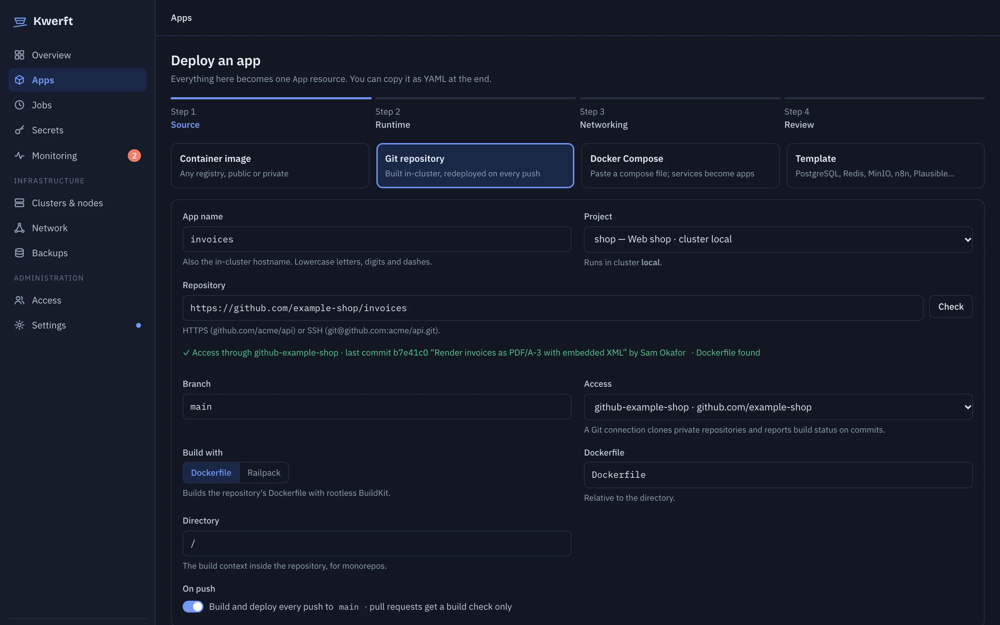The height and width of the screenshot is (625, 1000).
Task: Open Backups in the sidebar
Action: 77,253
